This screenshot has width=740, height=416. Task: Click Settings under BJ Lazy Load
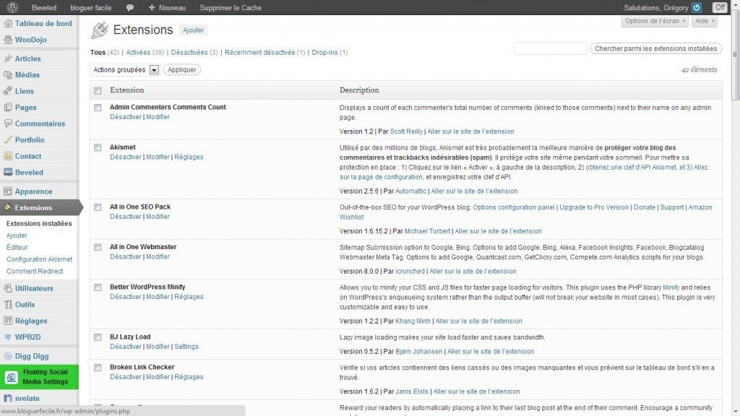pyautogui.click(x=186, y=347)
